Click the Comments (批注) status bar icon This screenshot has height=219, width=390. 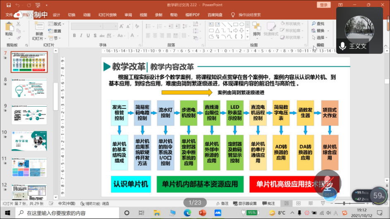coord(269,203)
